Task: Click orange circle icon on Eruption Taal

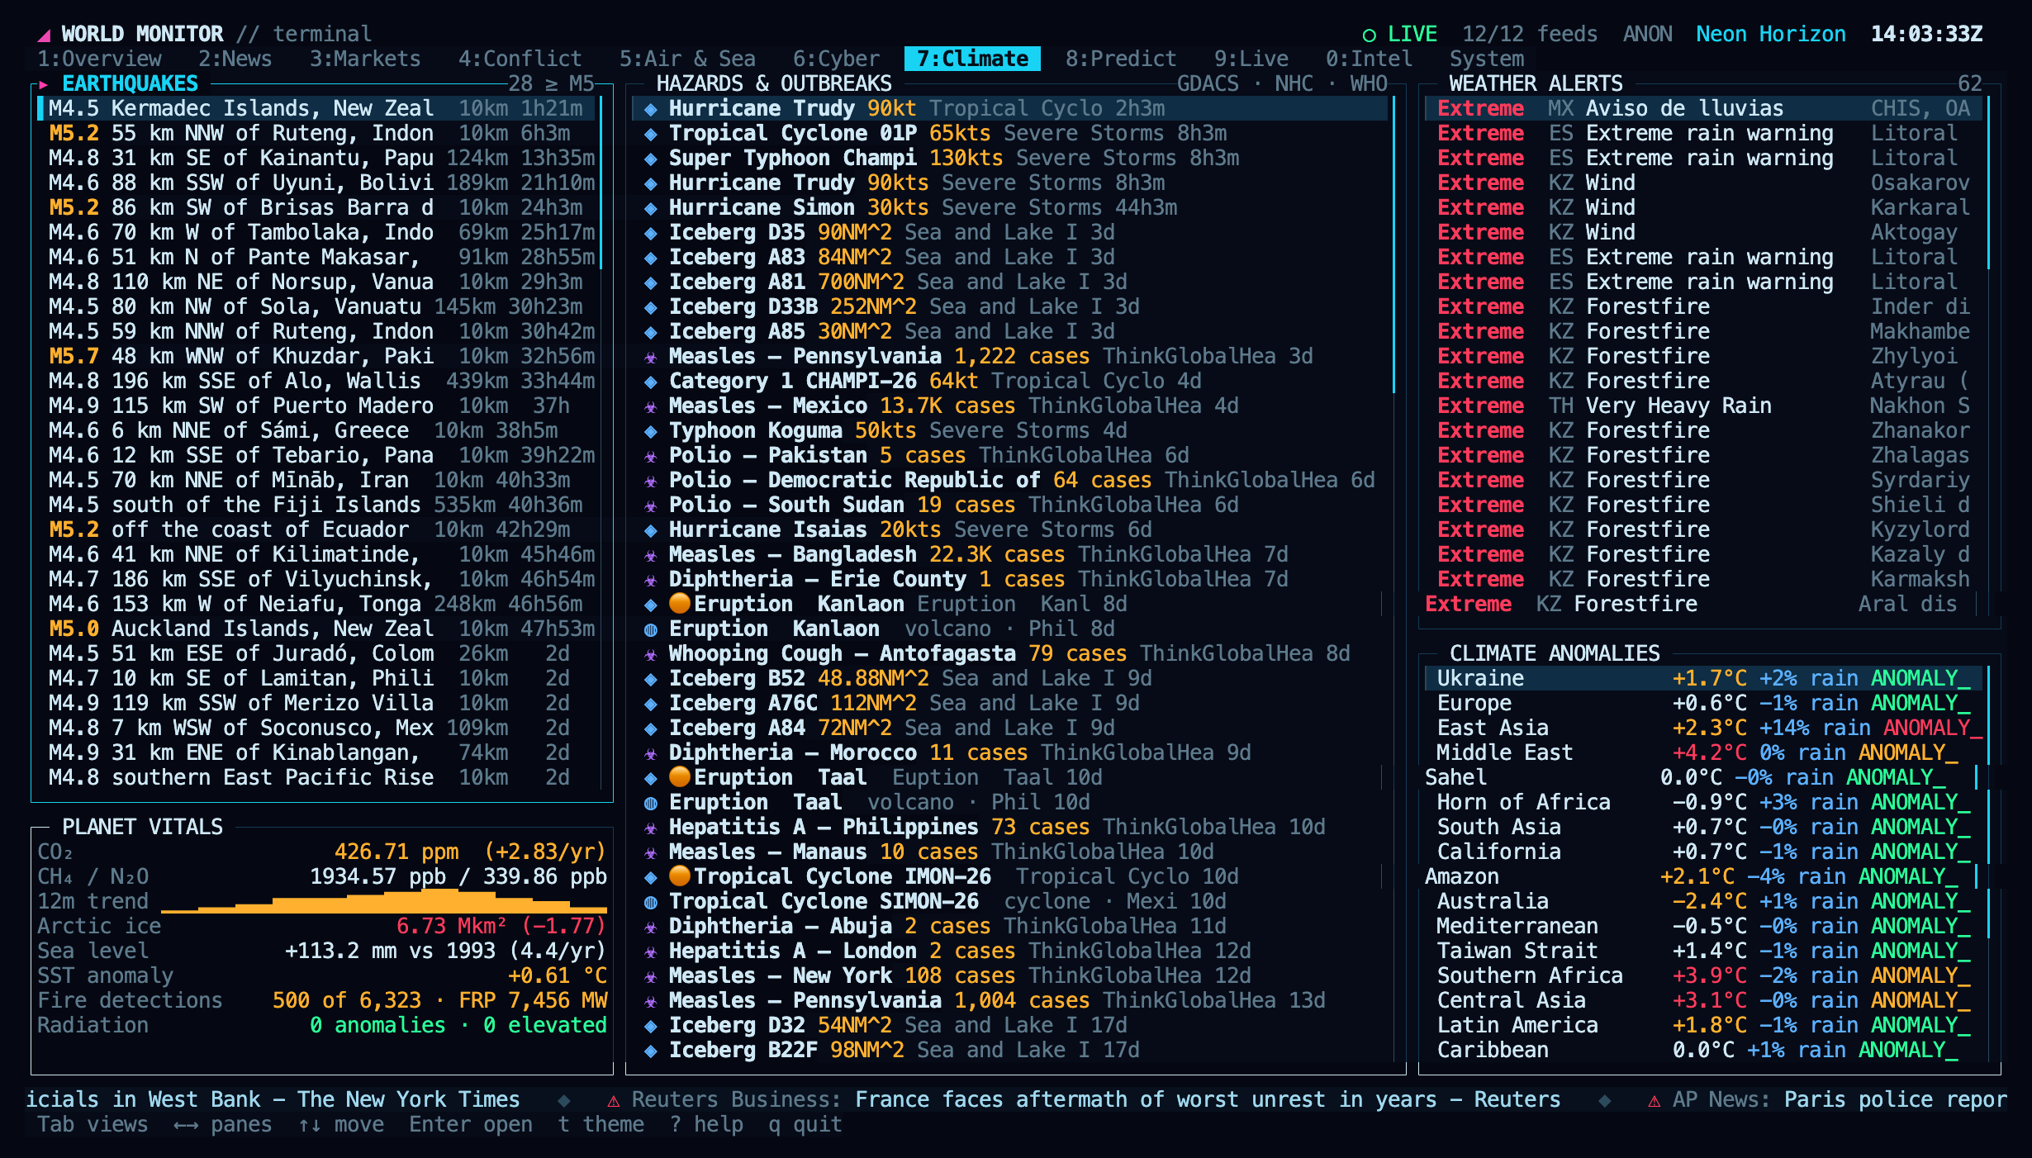Action: pos(680,776)
